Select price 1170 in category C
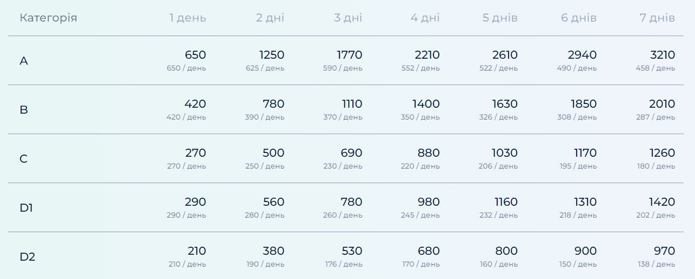This screenshot has height=279, width=695. [585, 153]
